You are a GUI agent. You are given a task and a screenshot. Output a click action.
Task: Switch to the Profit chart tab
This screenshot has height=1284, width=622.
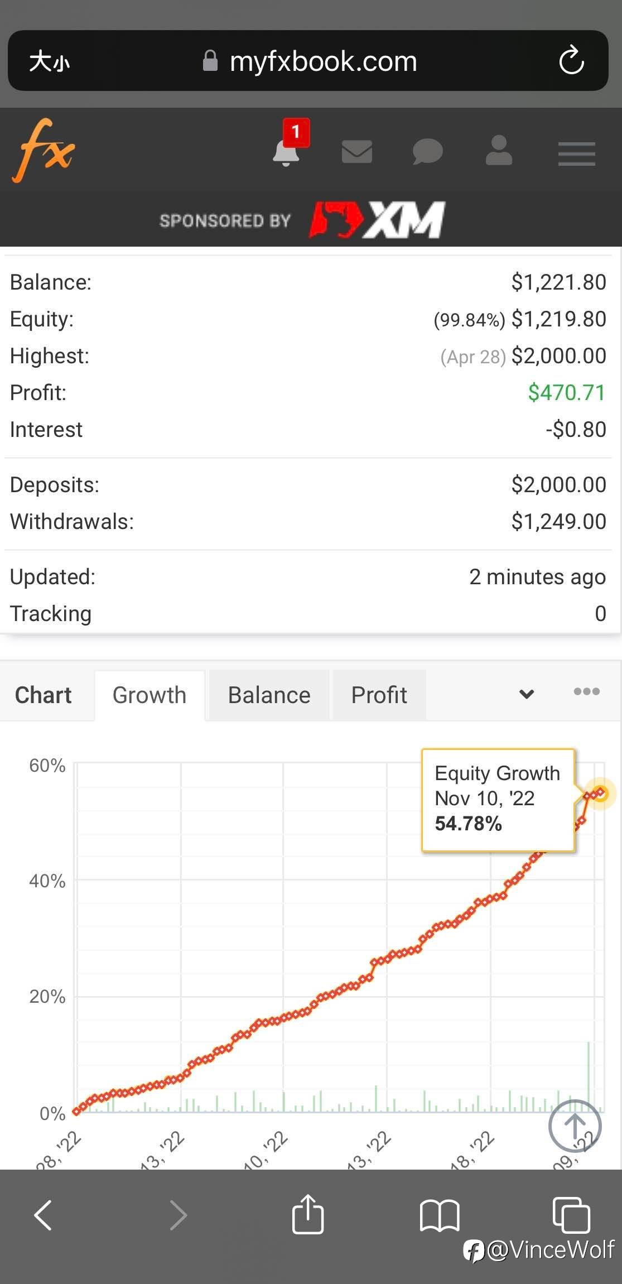pyautogui.click(x=379, y=695)
